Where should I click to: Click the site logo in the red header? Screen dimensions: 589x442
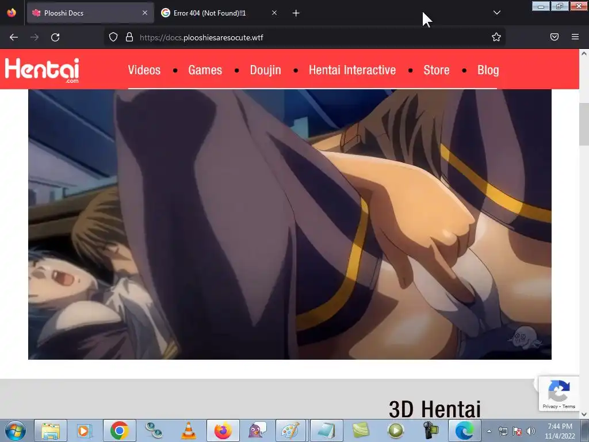coord(42,70)
